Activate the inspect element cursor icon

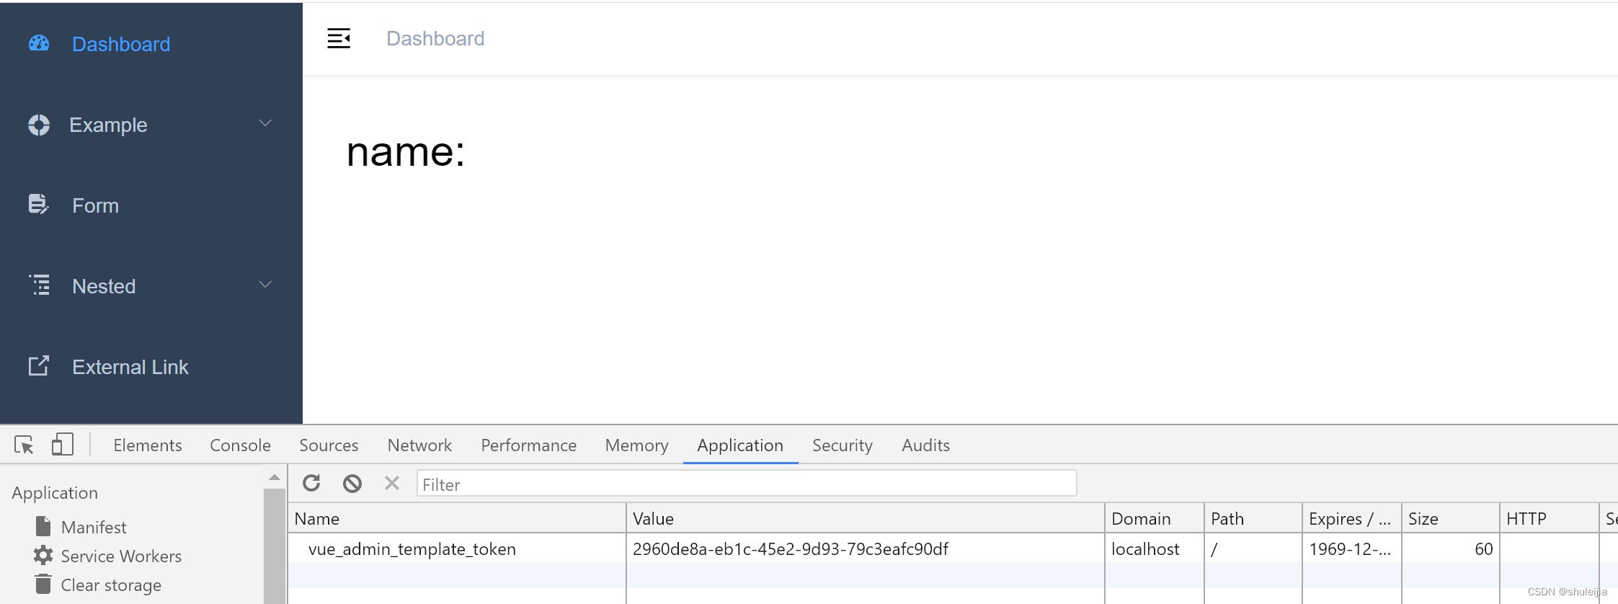[x=24, y=445]
